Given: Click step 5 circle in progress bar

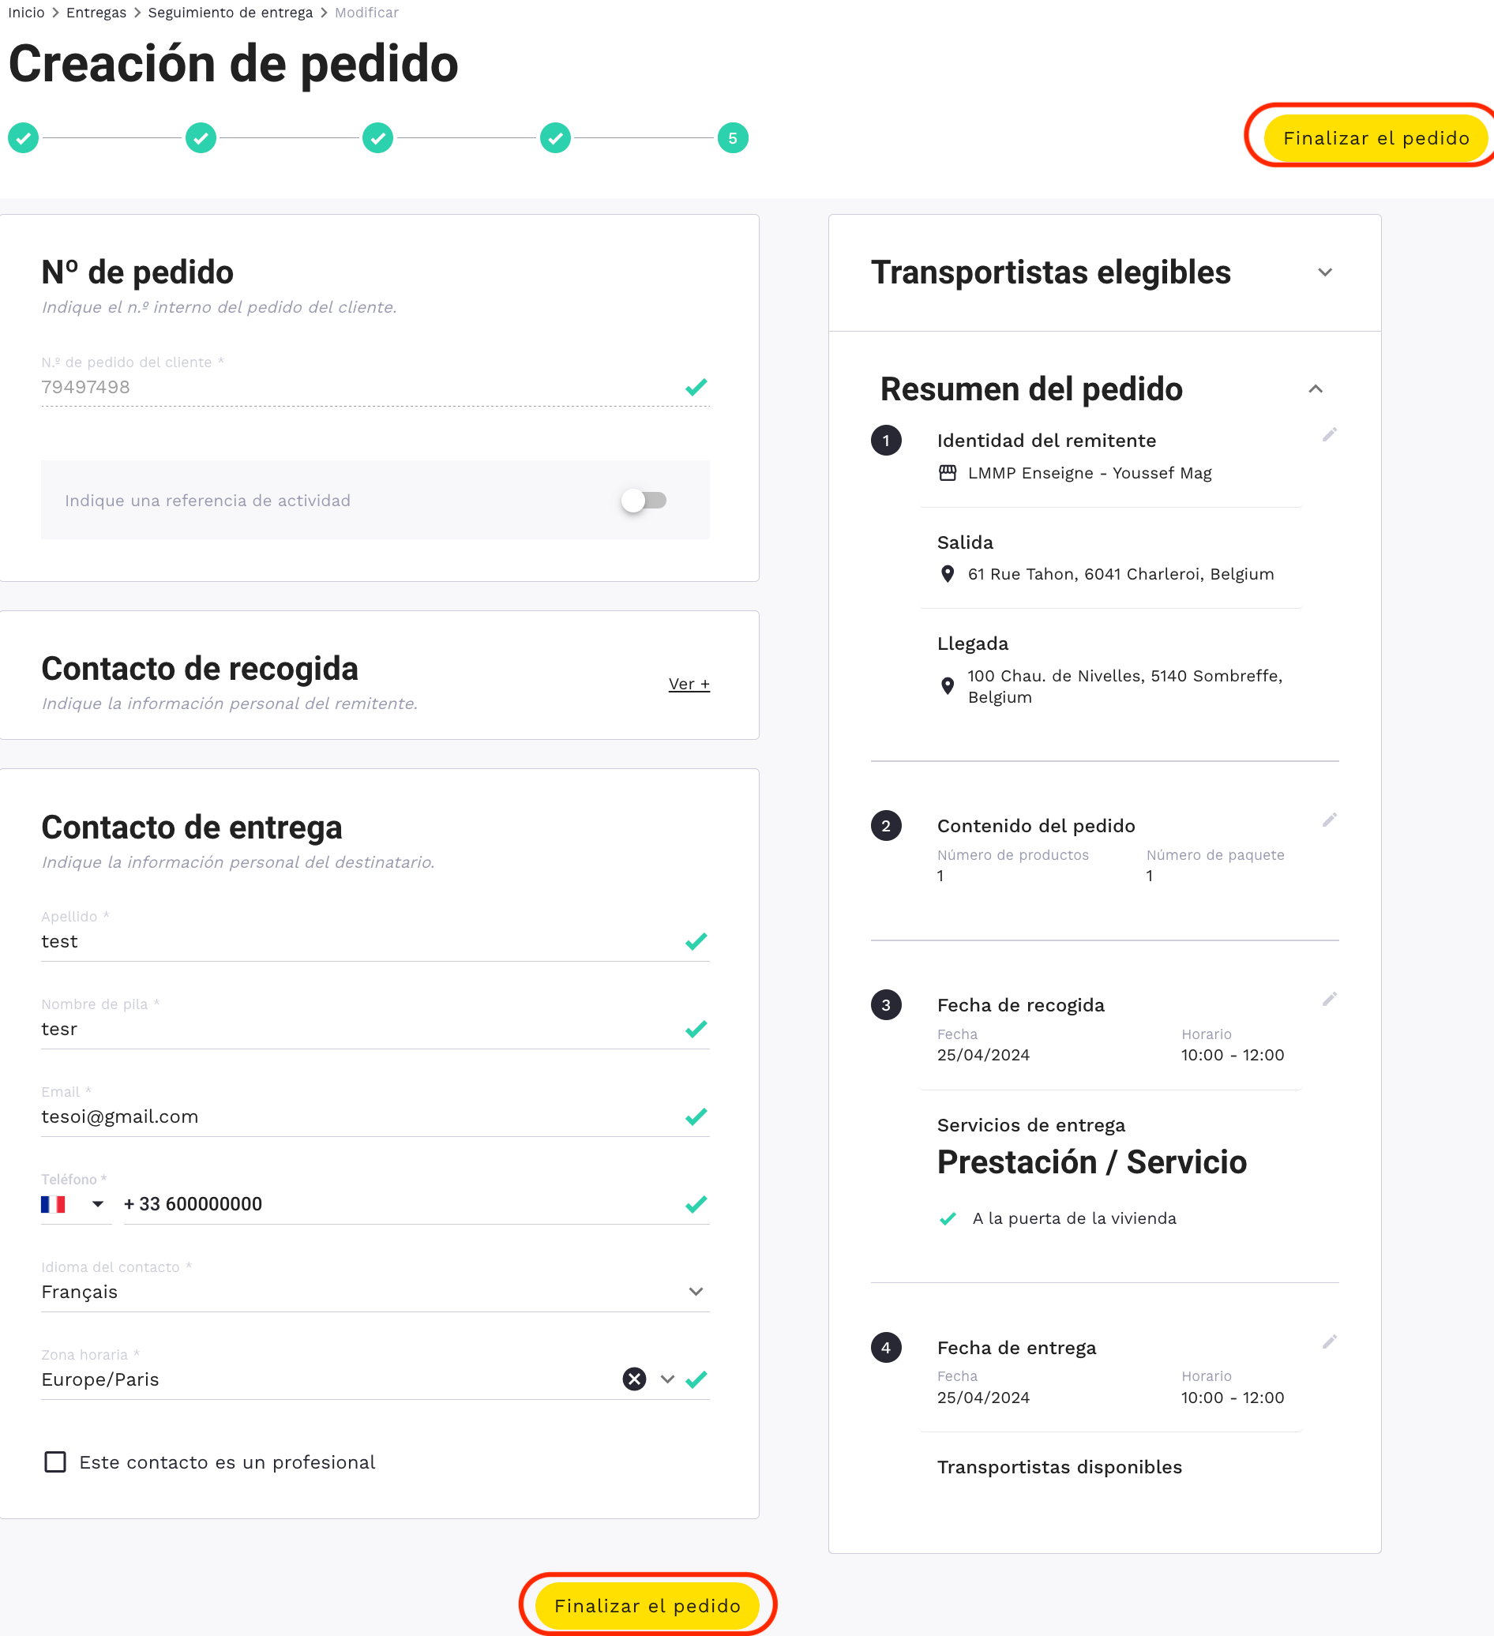Looking at the screenshot, I should pos(732,139).
